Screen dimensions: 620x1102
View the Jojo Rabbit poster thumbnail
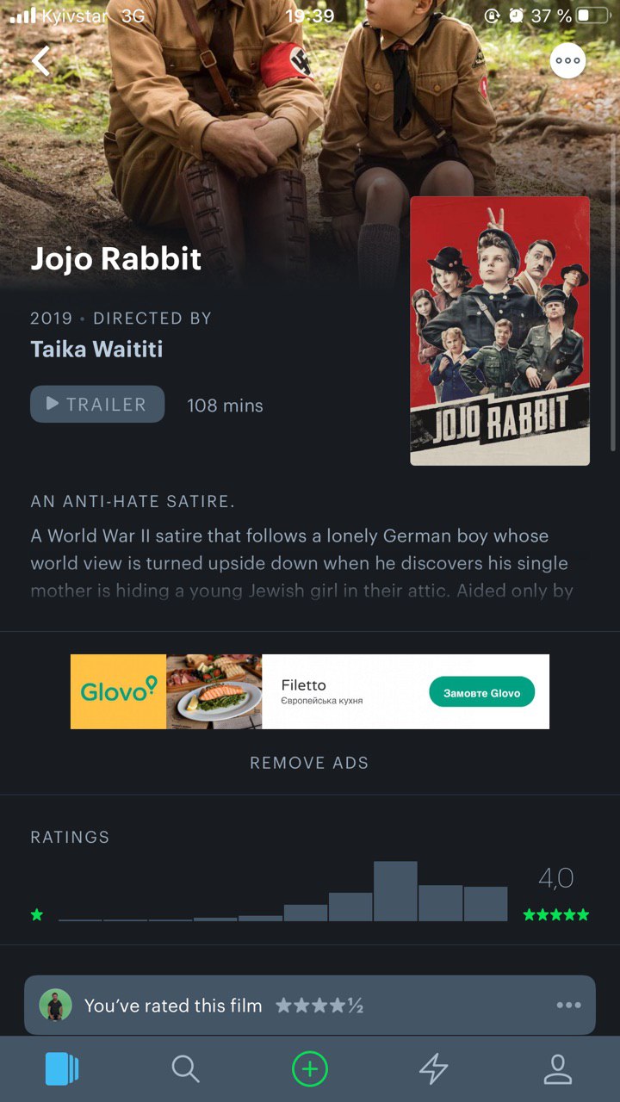[x=500, y=331]
